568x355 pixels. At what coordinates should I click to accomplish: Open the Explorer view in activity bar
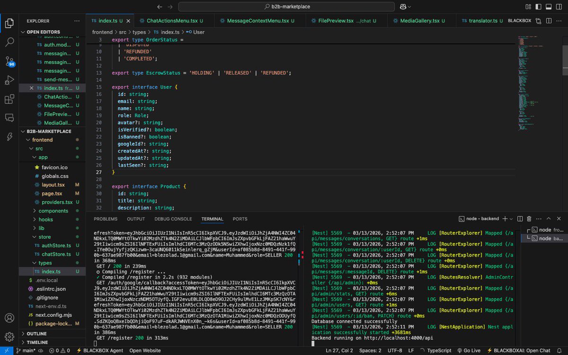click(x=9, y=23)
